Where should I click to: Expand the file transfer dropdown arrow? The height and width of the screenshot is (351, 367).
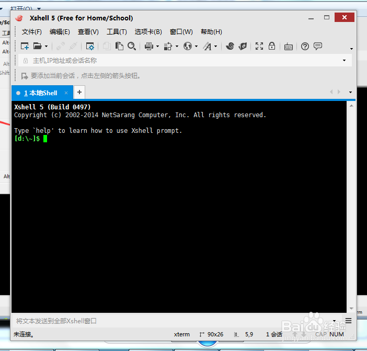pyautogui.click(x=177, y=47)
